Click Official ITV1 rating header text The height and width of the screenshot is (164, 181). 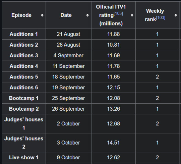111,15
